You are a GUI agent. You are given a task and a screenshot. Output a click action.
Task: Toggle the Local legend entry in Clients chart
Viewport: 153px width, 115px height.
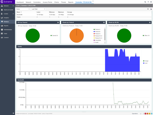click(x=145, y=63)
